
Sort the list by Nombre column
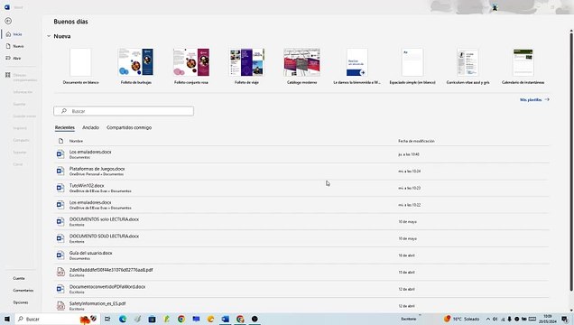[76, 141]
